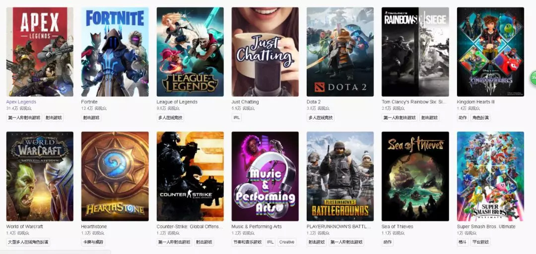The height and width of the screenshot is (254, 536).
Task: Click the Sea of Thieves box art
Action: coord(415,176)
